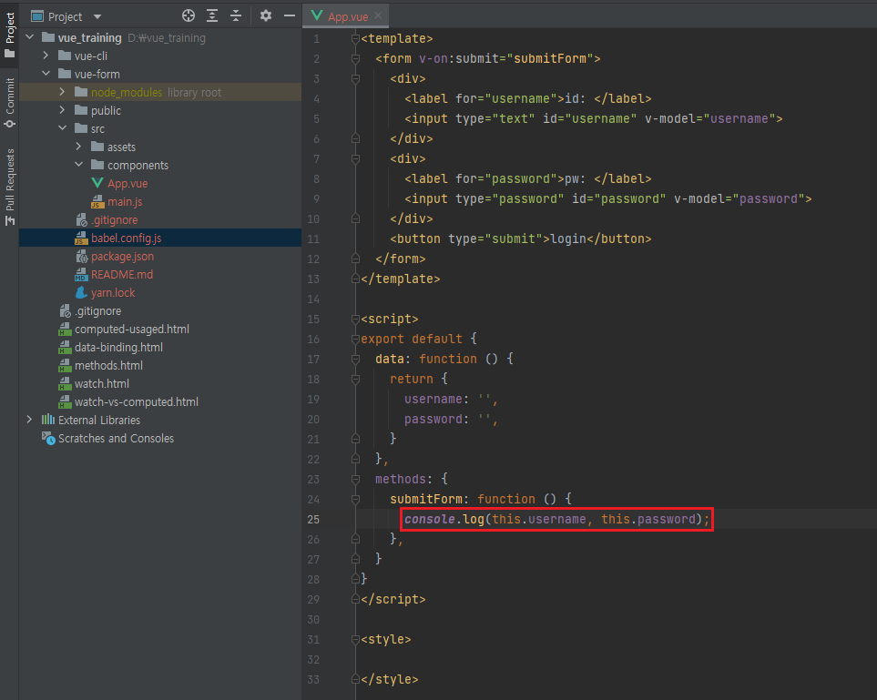Open the Project view dropdown

(97, 16)
